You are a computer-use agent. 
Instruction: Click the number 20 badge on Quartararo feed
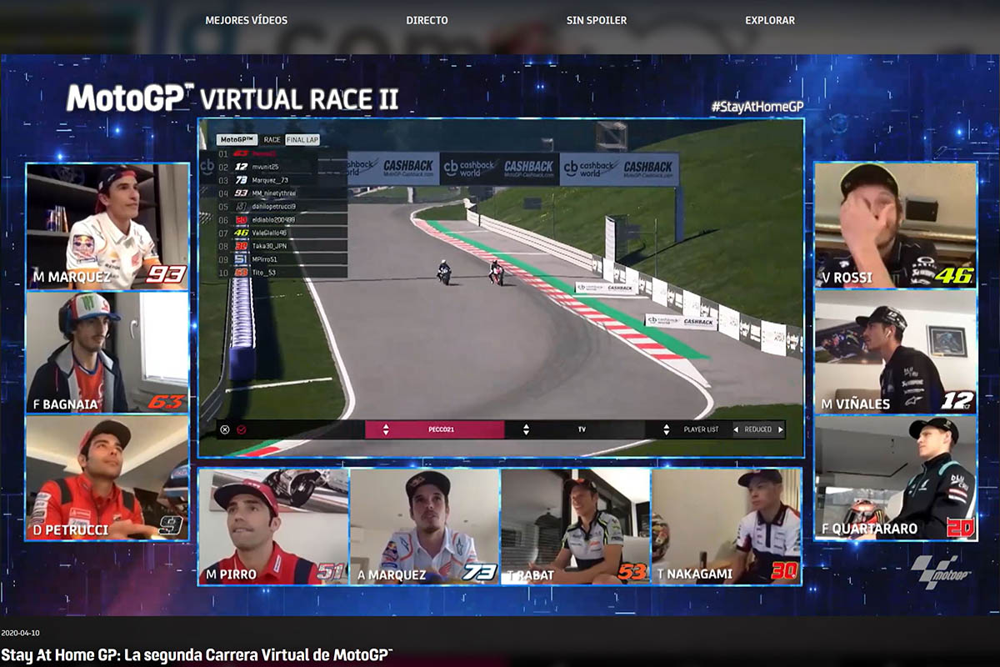click(x=960, y=528)
